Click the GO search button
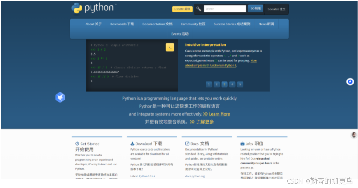This screenshot has height=188, width=358. coord(255,8)
